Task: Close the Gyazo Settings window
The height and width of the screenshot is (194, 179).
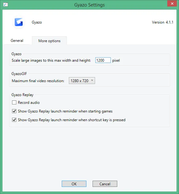Action: click(172, 3)
